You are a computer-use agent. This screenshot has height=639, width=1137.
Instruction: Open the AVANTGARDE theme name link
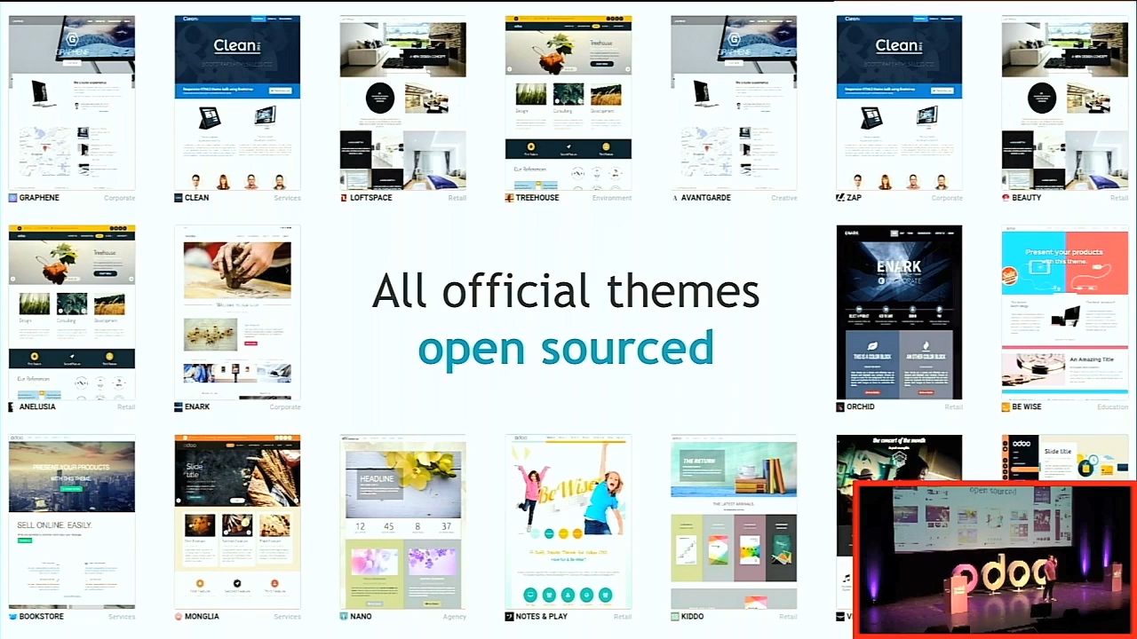(x=705, y=198)
